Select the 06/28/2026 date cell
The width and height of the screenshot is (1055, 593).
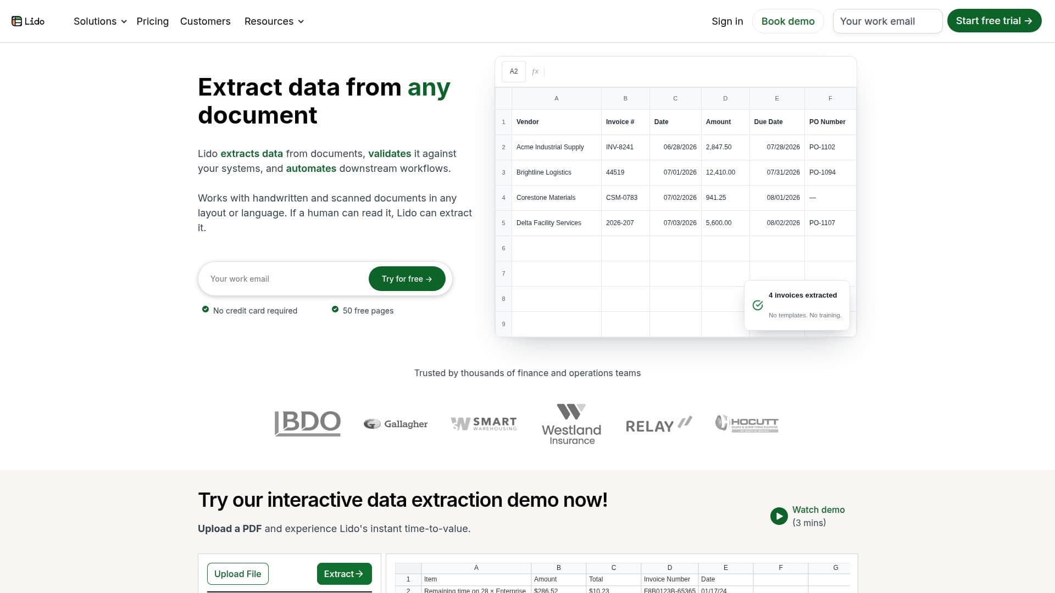(x=675, y=147)
